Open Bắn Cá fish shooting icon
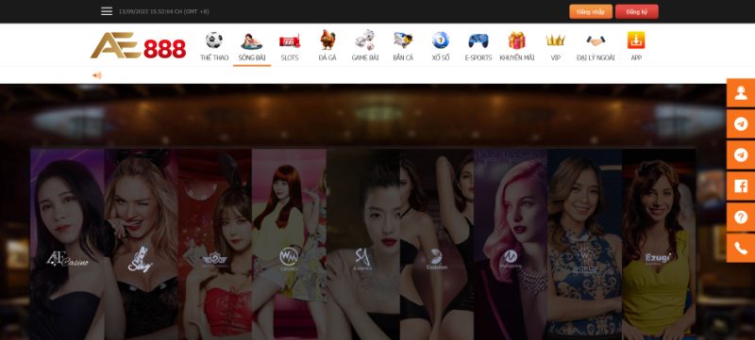755x340 pixels. point(403,40)
